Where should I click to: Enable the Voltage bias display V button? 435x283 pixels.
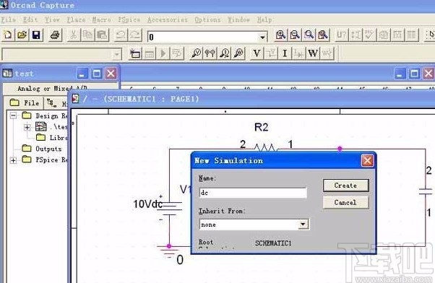(257, 53)
